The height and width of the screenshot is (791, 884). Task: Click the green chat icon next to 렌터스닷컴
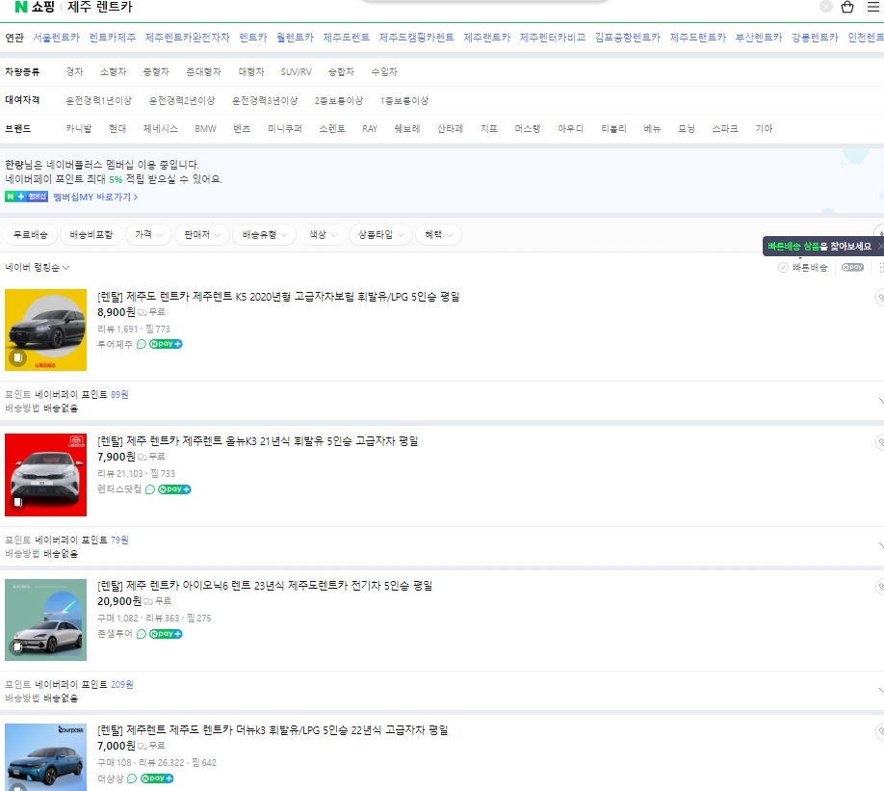150,489
